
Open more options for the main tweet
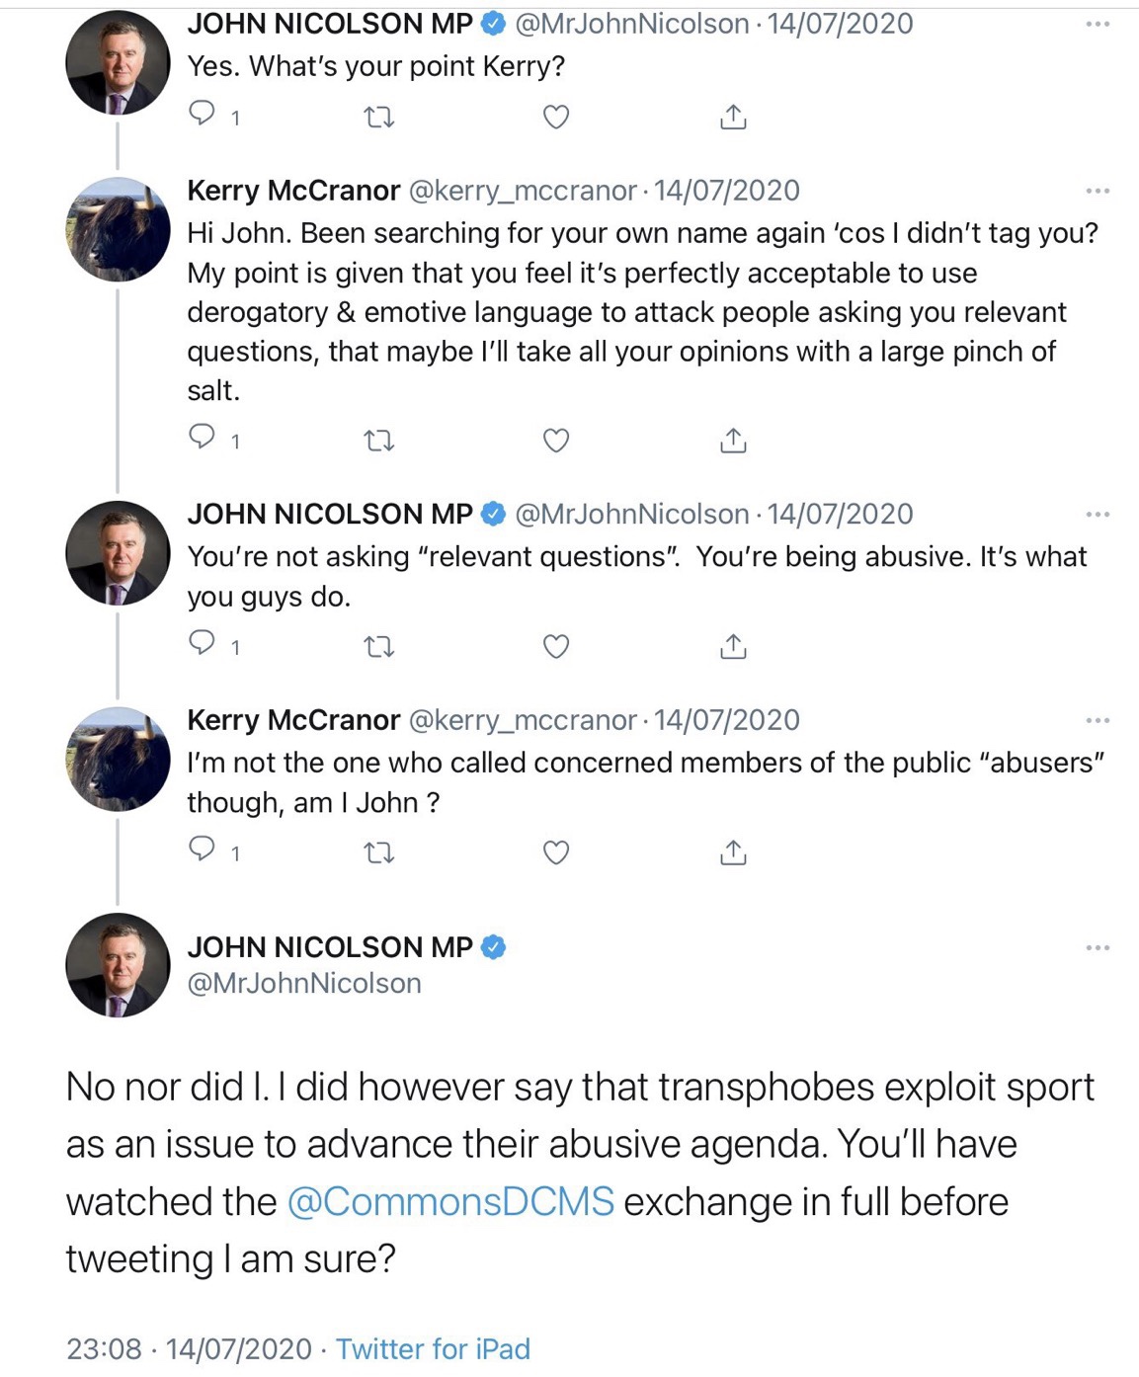1098,947
